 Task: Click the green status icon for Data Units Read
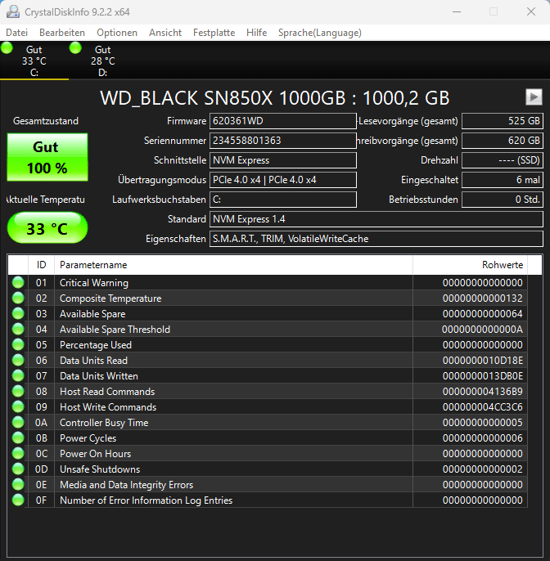18,361
